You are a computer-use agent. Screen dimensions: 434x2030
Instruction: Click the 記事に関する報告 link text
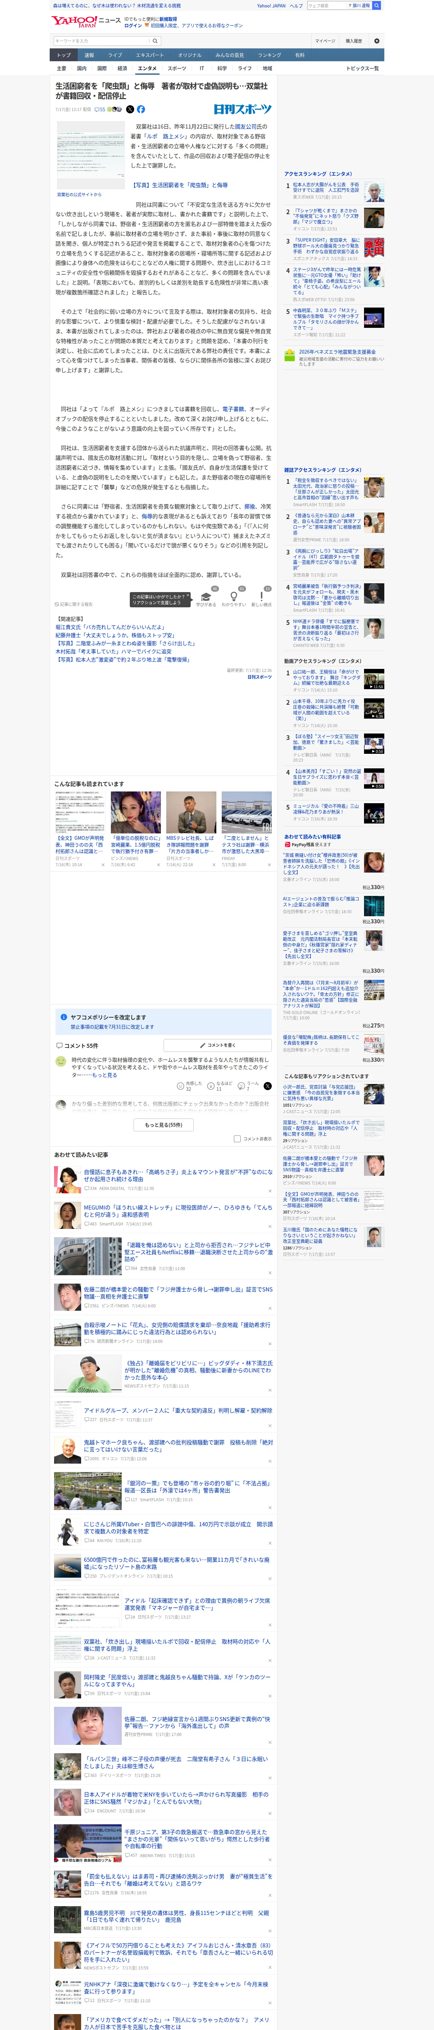76,604
